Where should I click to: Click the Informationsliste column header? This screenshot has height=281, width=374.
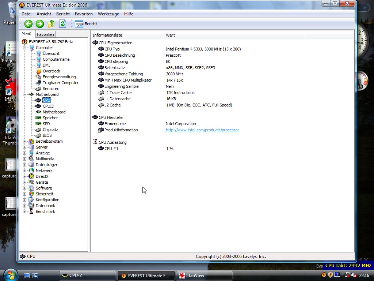click(x=127, y=35)
